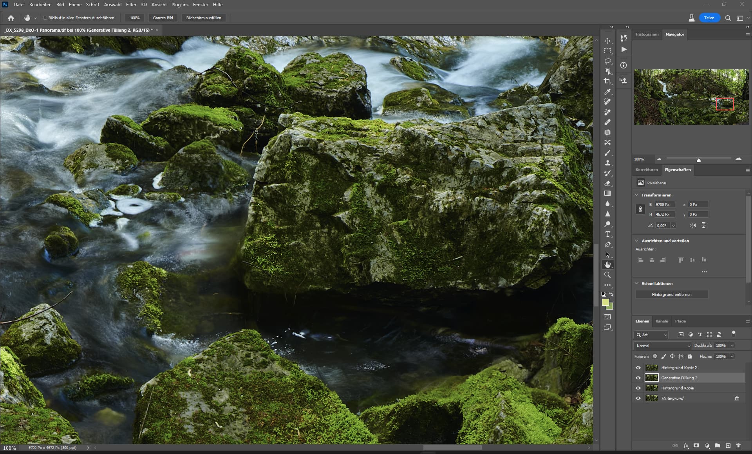The height and width of the screenshot is (454, 752).
Task: Delete the selected layer with trash icon
Action: tap(738, 446)
